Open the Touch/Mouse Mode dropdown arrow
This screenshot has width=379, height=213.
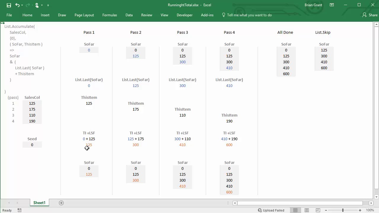pos(42,5)
